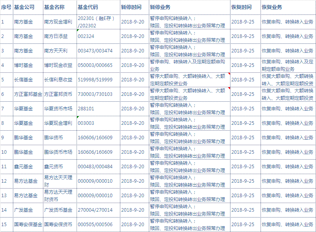Click the red comment marker in 方正富邦基金 row
The width and height of the screenshot is (316, 232).
click(x=229, y=88)
